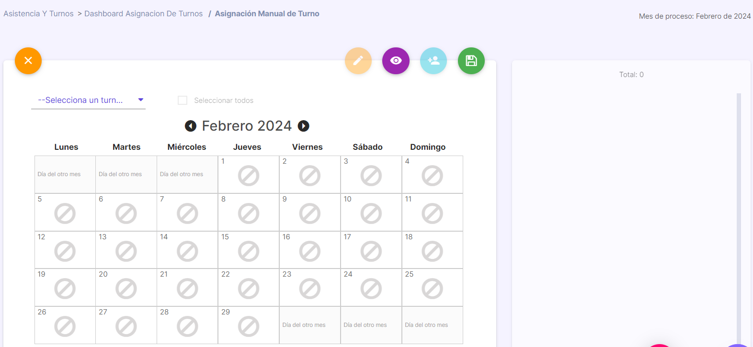753x347 pixels.
Task: Open Asistencia Y Turnos breadcrumb
Action: coord(39,14)
